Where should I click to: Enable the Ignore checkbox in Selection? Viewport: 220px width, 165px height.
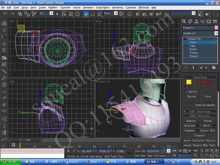coord(186,92)
